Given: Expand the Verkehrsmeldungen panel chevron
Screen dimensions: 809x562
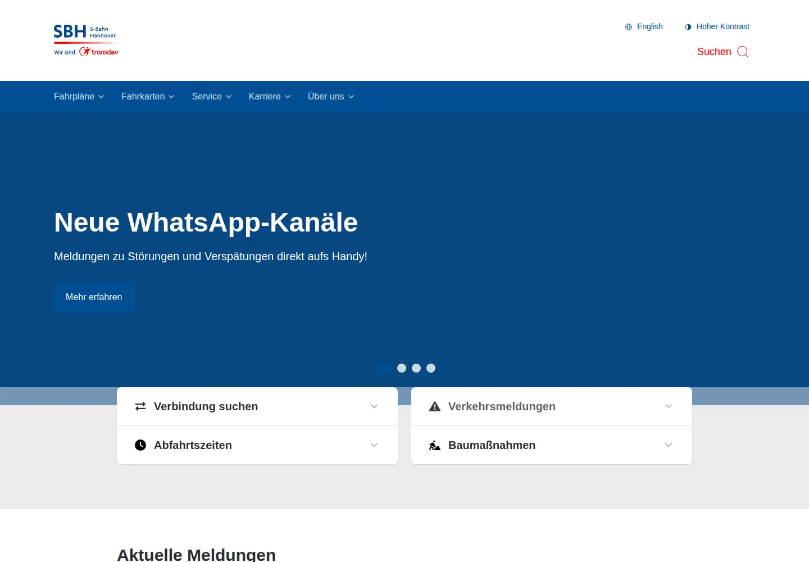Looking at the screenshot, I should (x=669, y=406).
